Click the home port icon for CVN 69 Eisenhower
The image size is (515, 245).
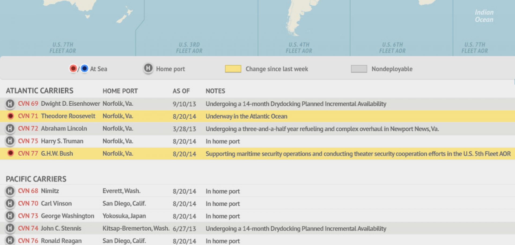coord(10,103)
